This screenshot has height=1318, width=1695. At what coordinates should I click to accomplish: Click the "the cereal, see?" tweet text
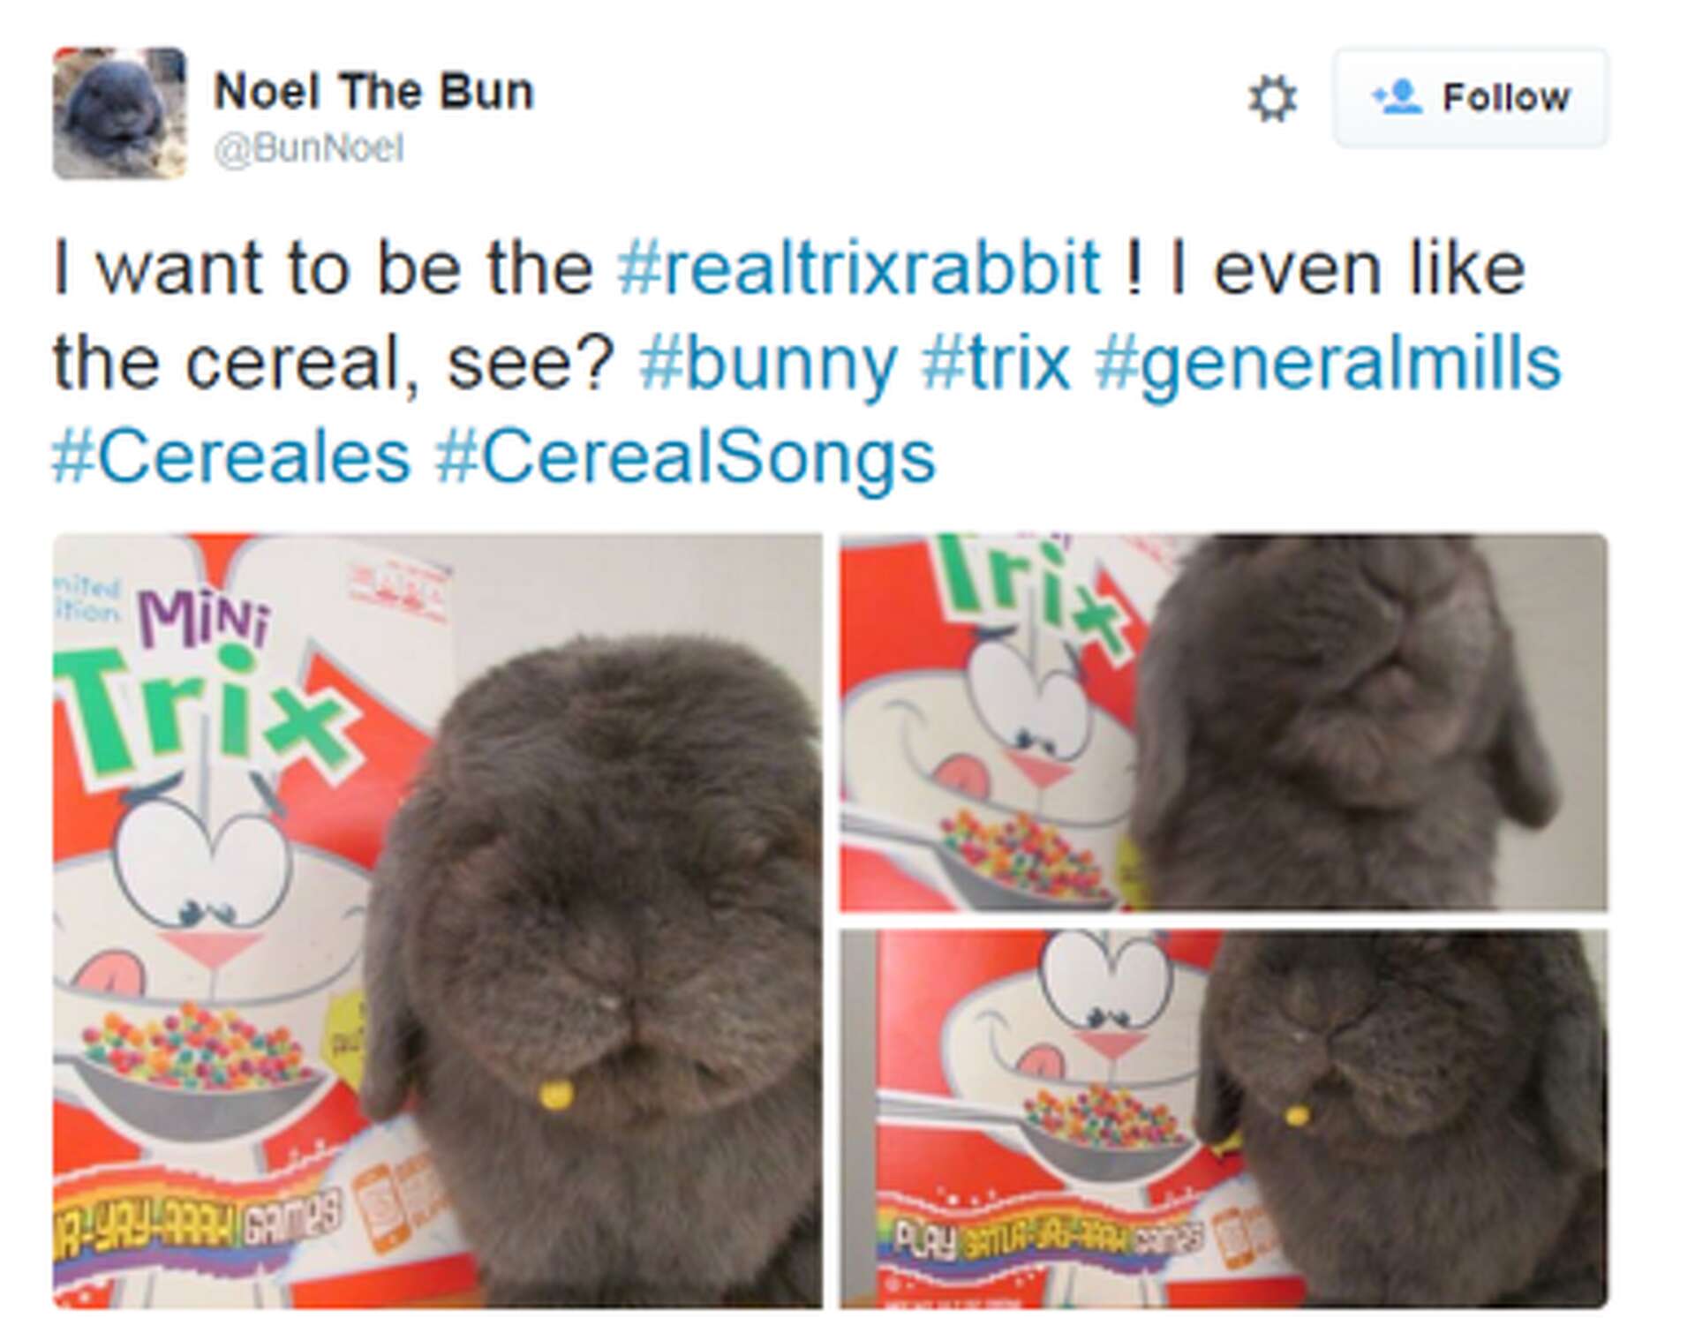(334, 362)
